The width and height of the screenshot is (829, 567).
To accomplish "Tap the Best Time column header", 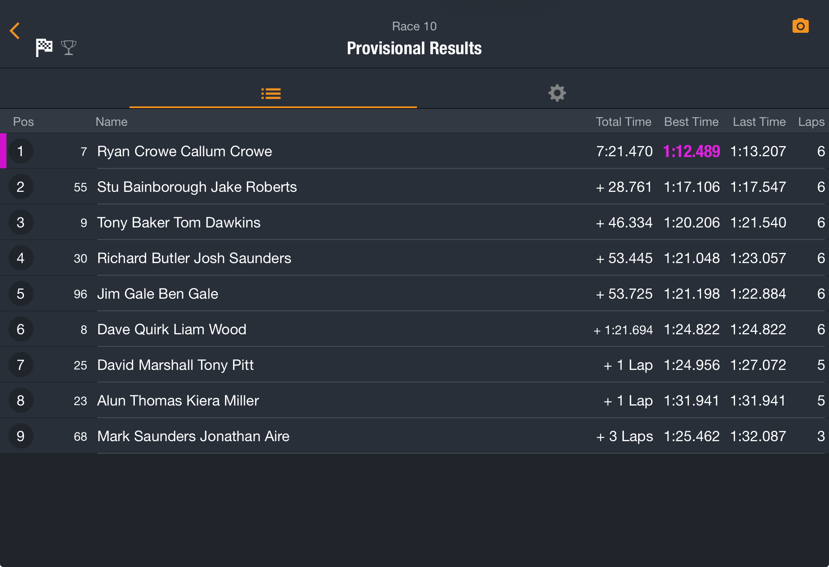I will pyautogui.click(x=691, y=122).
